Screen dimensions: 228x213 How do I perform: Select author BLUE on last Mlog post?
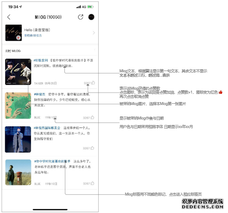[x=38, y=184]
